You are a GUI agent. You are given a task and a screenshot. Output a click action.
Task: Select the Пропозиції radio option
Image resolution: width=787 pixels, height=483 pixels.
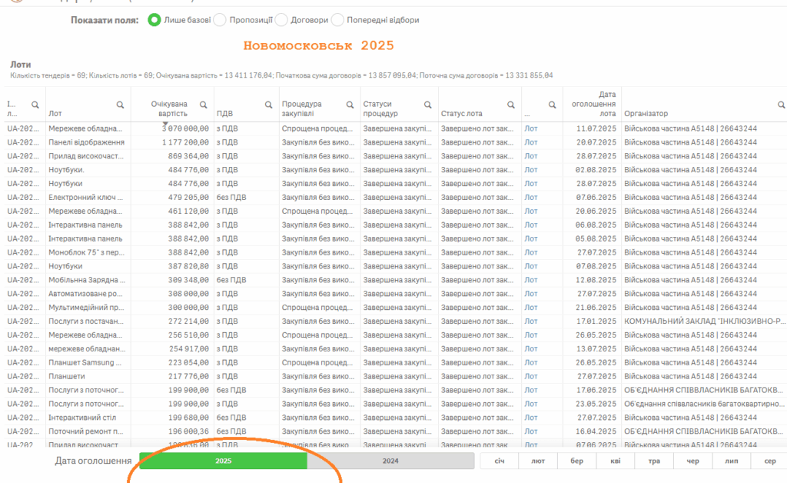(220, 20)
